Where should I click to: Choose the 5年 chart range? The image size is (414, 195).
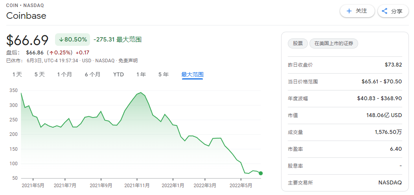pos(164,74)
